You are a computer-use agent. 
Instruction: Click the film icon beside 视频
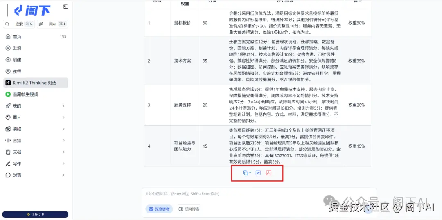click(x=8, y=129)
